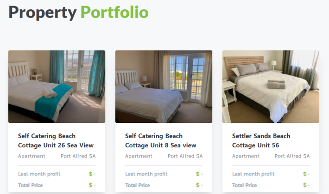Click Last month profit on Unit 8 card
Image resolution: width=329 pixels, height=194 pixels.
[x=146, y=174]
